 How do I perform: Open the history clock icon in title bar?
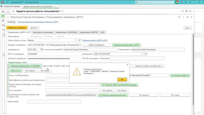click(x=181, y=2)
